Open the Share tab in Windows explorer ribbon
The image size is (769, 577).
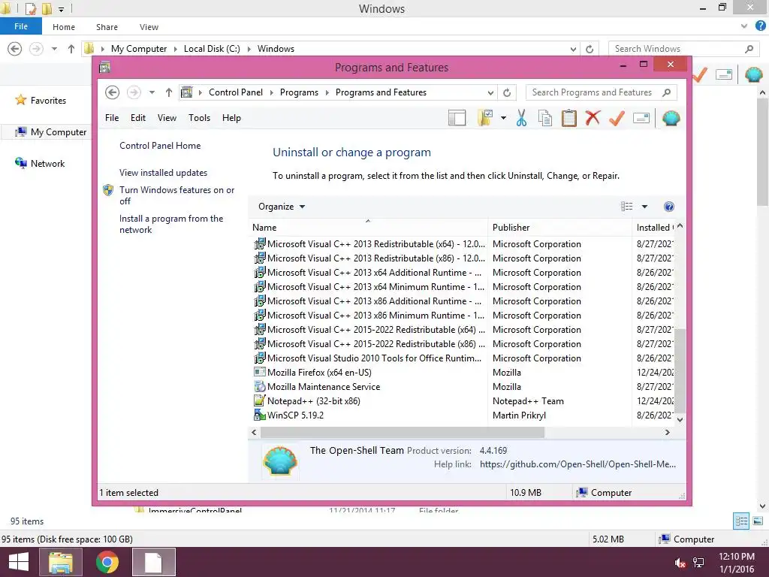(107, 27)
